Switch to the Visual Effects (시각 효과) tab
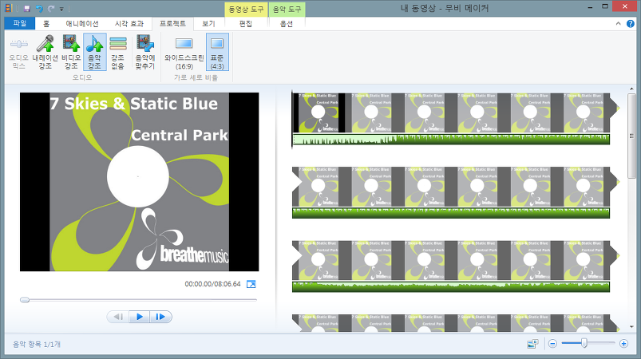 pos(129,24)
